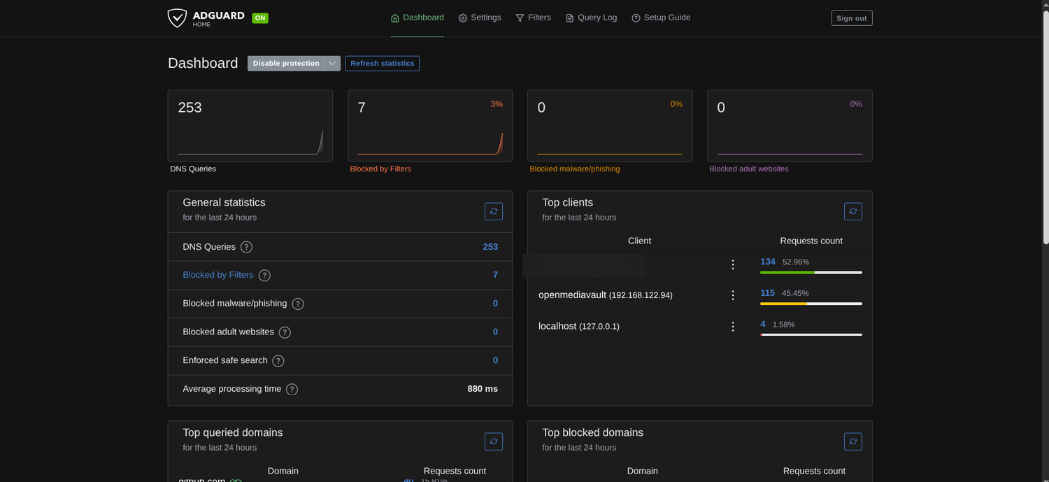Viewport: 1049px width, 482px height.
Task: Click help icon beside Enforced safe search
Action: pyautogui.click(x=278, y=361)
